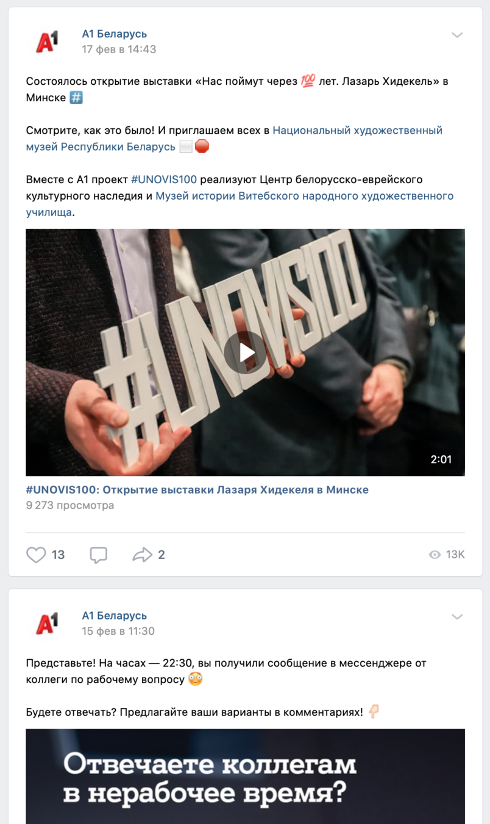Open video title link about Хидекель exhibition
490x824 pixels.
[x=197, y=490]
